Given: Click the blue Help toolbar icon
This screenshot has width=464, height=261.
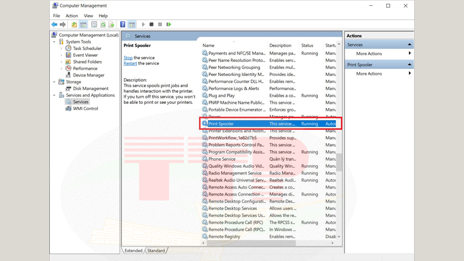Looking at the screenshot, I should pos(122,24).
